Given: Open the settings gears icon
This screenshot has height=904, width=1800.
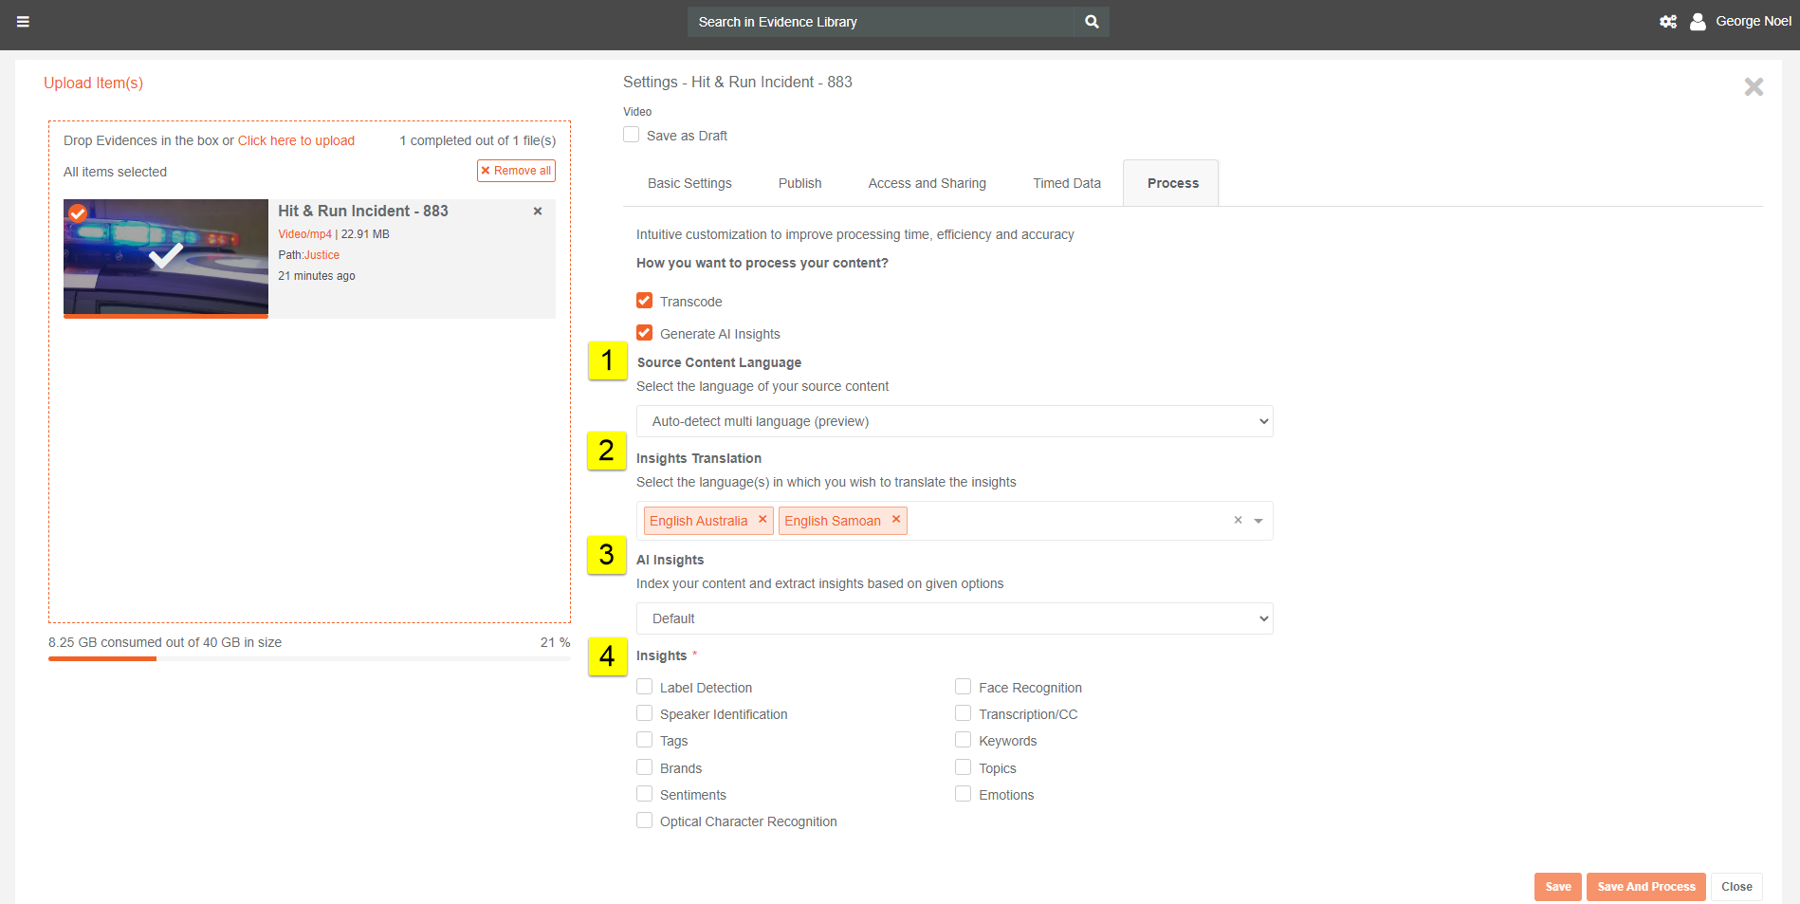Looking at the screenshot, I should (x=1668, y=22).
